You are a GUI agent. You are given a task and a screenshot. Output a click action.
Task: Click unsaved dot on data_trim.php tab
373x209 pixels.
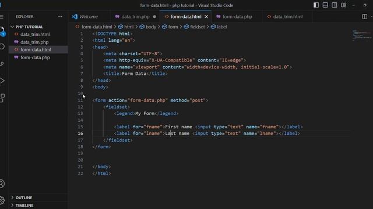pyautogui.click(x=154, y=17)
